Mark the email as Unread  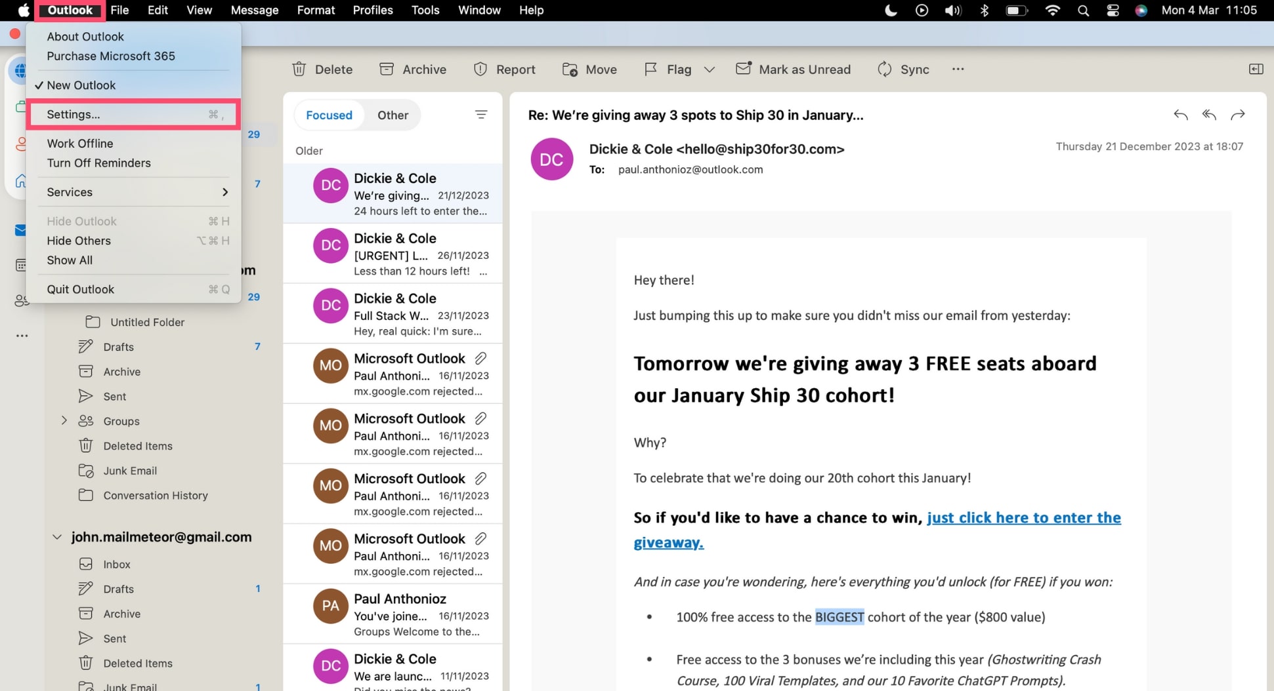(793, 69)
